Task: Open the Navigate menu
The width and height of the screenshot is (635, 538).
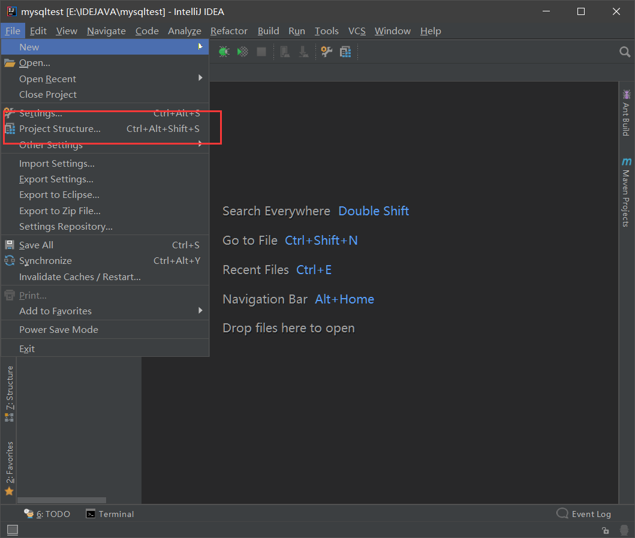Action: point(106,31)
